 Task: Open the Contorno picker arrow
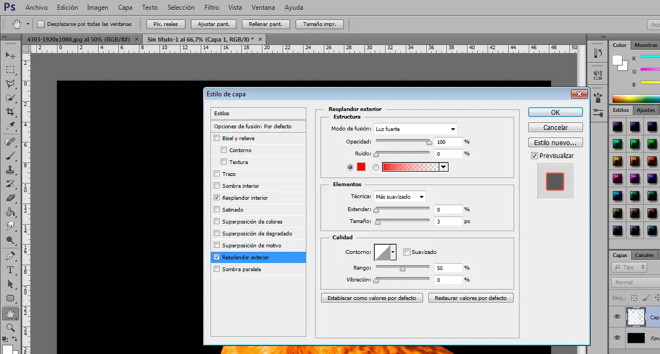[393, 252]
